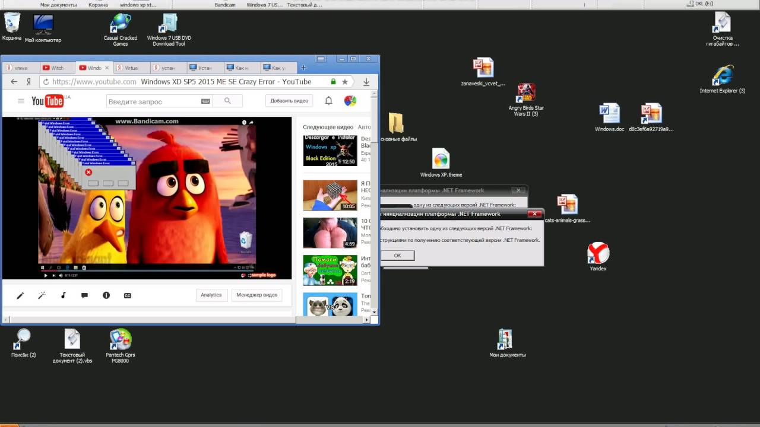Open Менеджер видео button
The image size is (760, 427).
point(256,295)
